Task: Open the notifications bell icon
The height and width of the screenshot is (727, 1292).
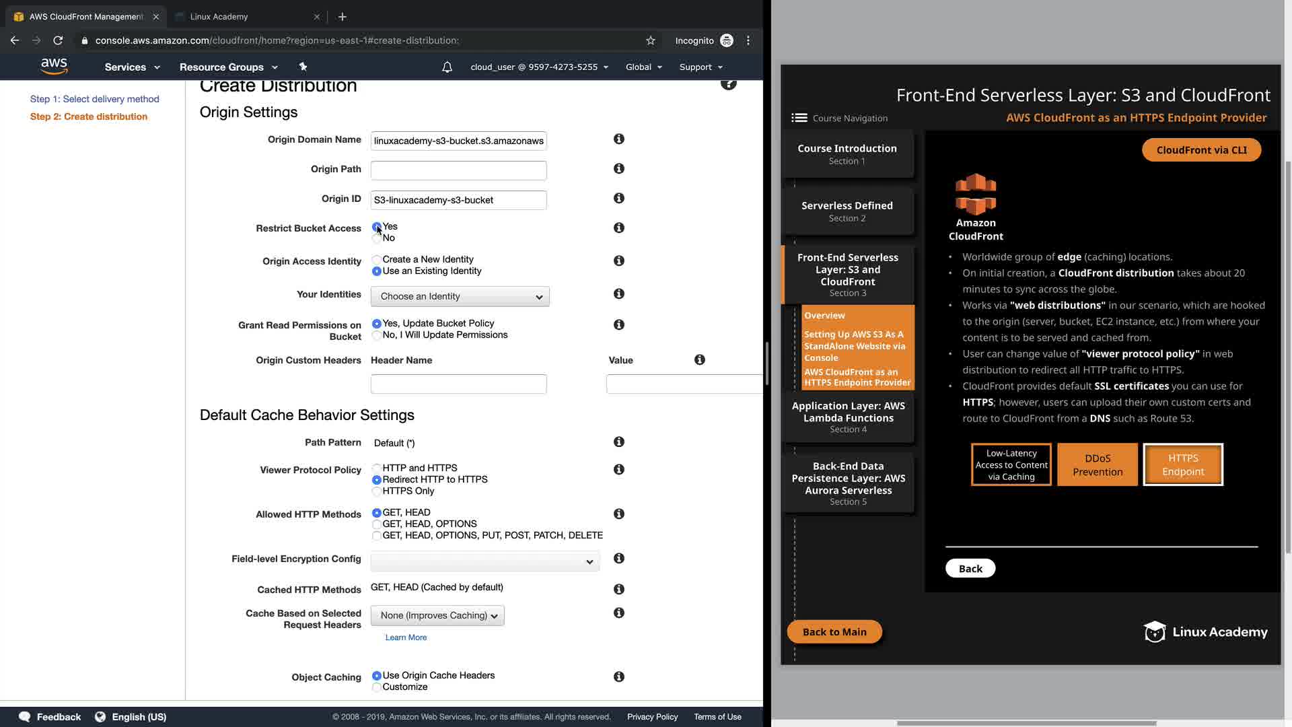Action: click(x=447, y=67)
